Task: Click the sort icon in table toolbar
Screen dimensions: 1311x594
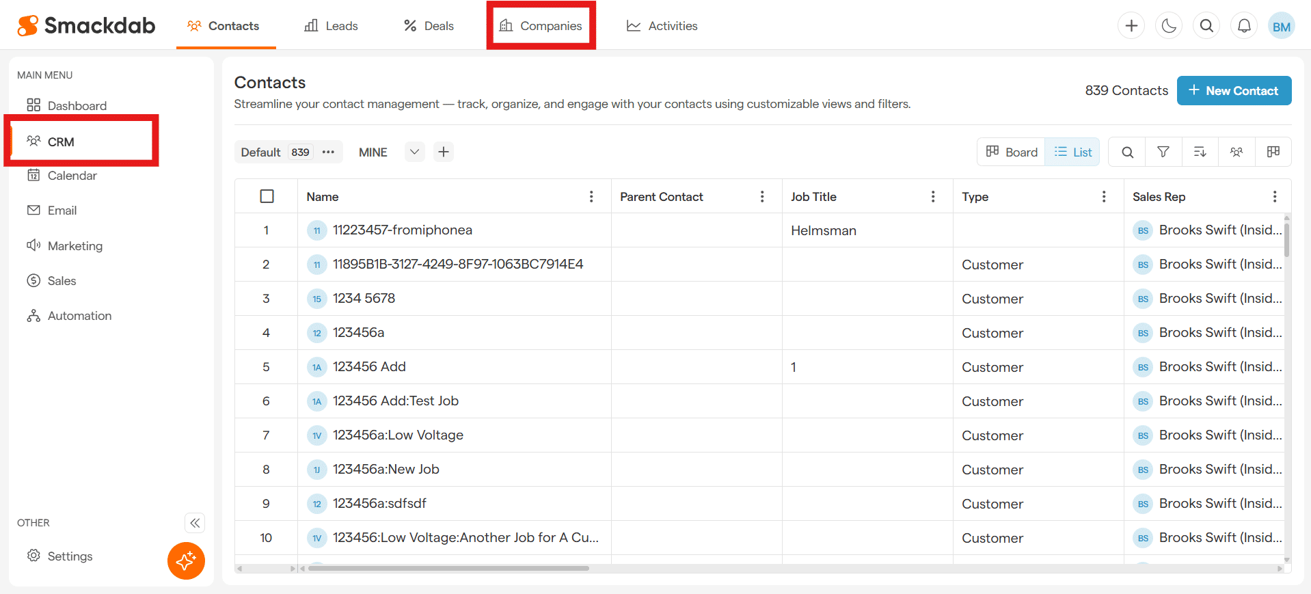Action: tap(1200, 152)
